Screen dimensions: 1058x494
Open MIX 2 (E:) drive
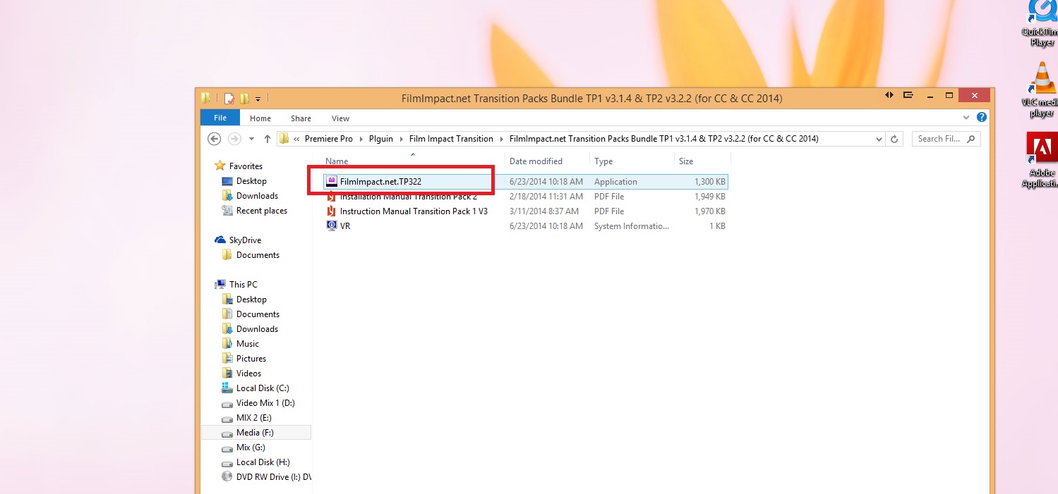point(253,418)
